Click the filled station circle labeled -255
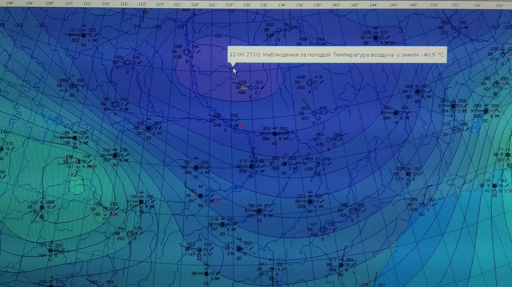This screenshot has height=287, width=512. tap(453, 106)
